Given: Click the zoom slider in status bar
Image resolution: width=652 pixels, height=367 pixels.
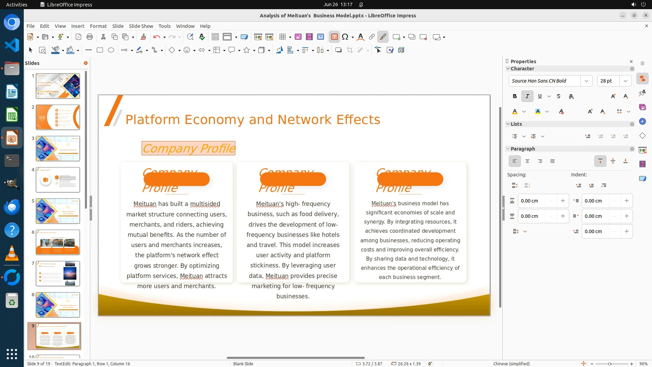Looking at the screenshot, I should pos(610,364).
